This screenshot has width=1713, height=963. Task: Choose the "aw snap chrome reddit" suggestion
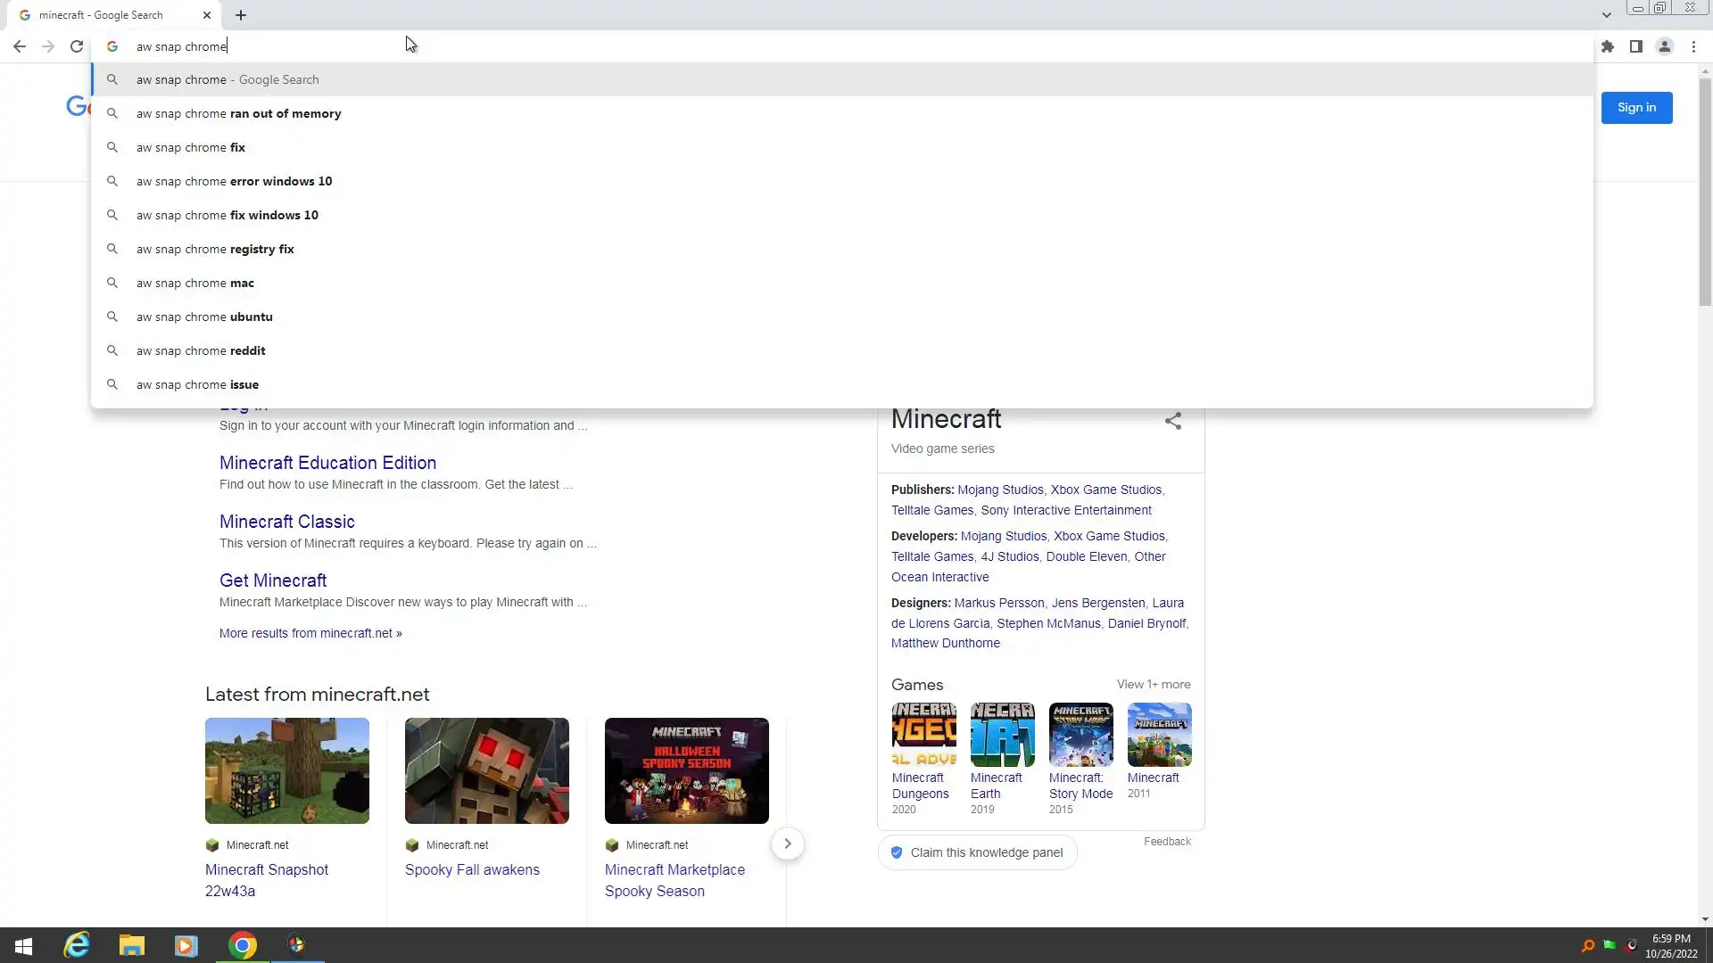tap(201, 350)
